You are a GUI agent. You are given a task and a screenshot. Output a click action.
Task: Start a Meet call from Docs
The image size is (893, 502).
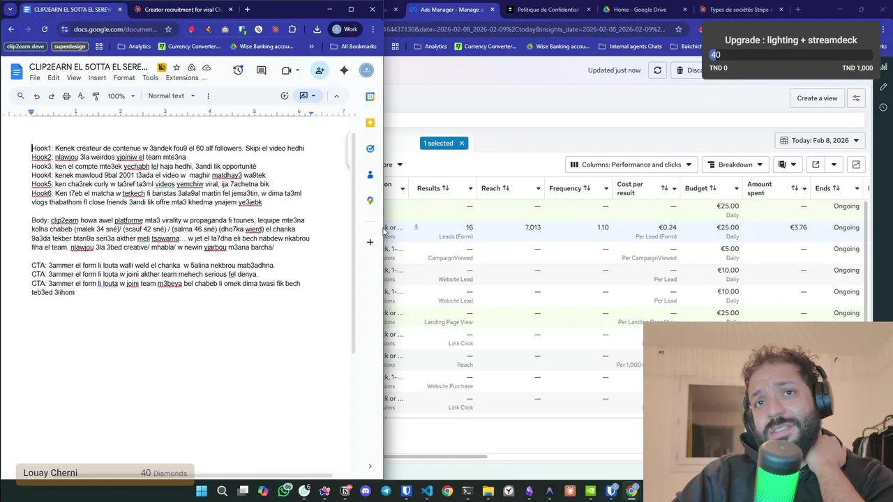coord(286,70)
